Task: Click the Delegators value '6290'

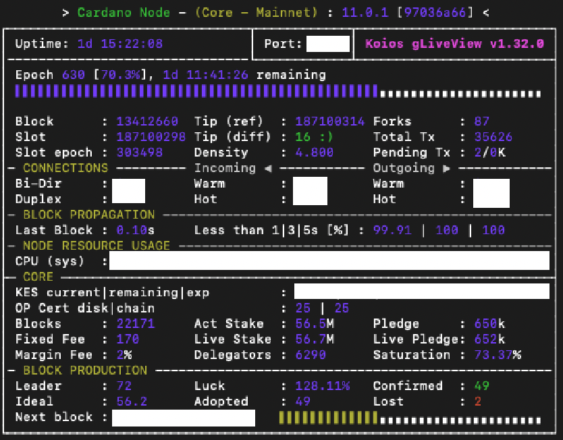Action: (311, 354)
